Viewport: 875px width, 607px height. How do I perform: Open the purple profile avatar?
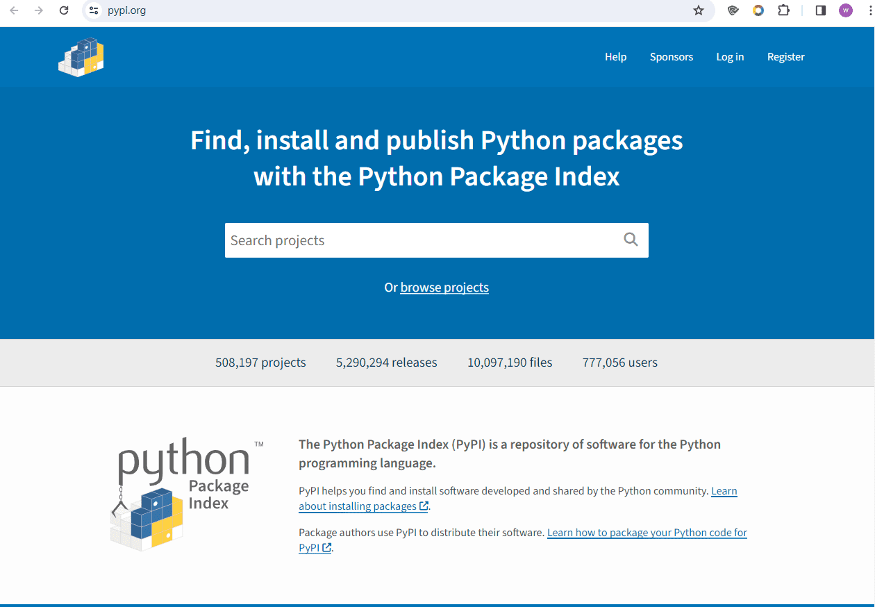(x=845, y=10)
